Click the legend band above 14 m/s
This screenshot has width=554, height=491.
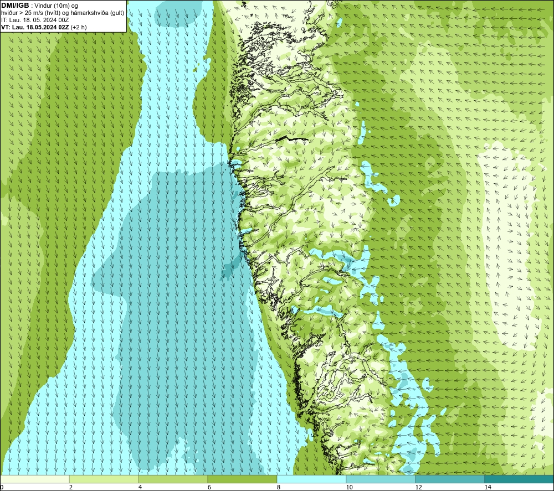click(x=520, y=479)
